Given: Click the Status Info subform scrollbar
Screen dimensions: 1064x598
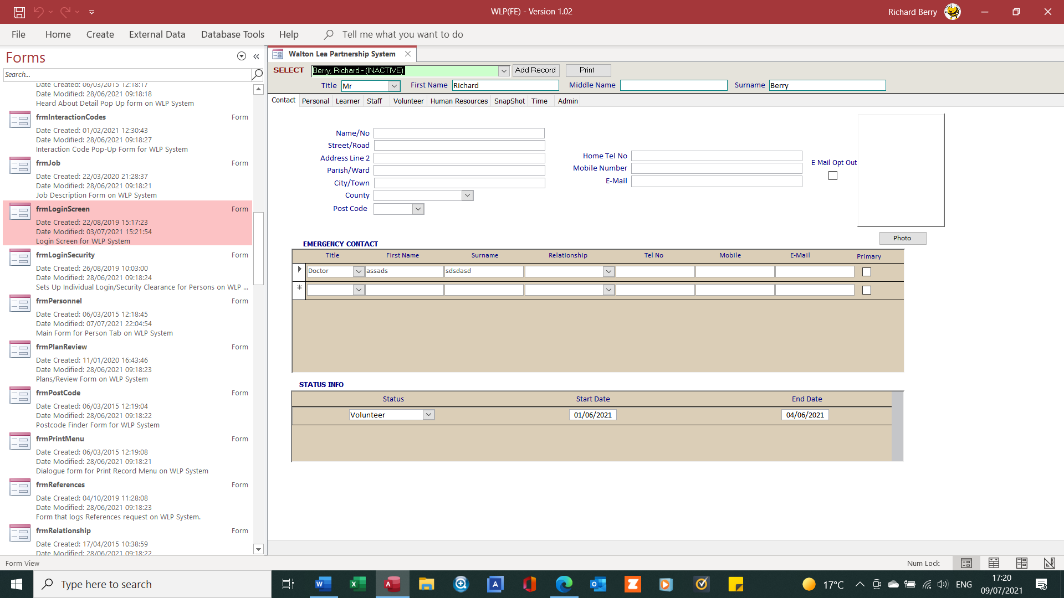Looking at the screenshot, I should pos(898,426).
